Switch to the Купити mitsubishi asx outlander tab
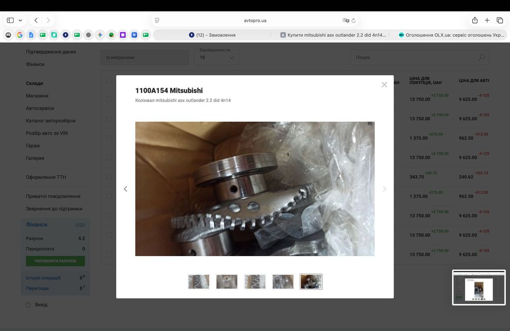Viewport: 510px width, 331px height. tap(334, 35)
